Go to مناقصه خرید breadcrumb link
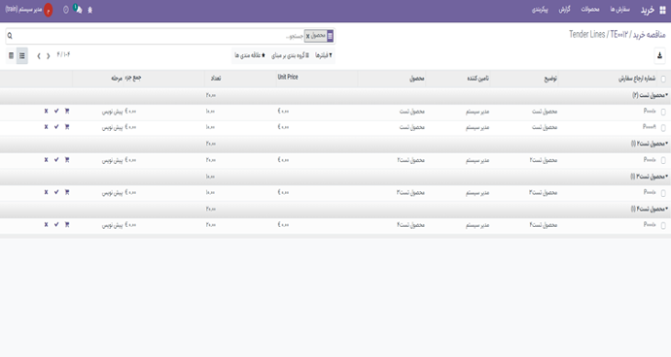 point(650,35)
